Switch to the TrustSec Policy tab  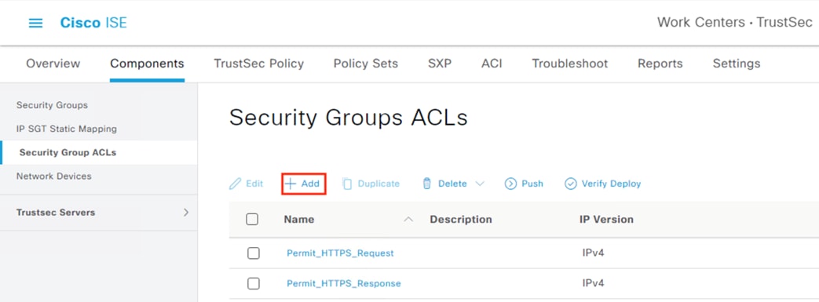click(x=258, y=64)
